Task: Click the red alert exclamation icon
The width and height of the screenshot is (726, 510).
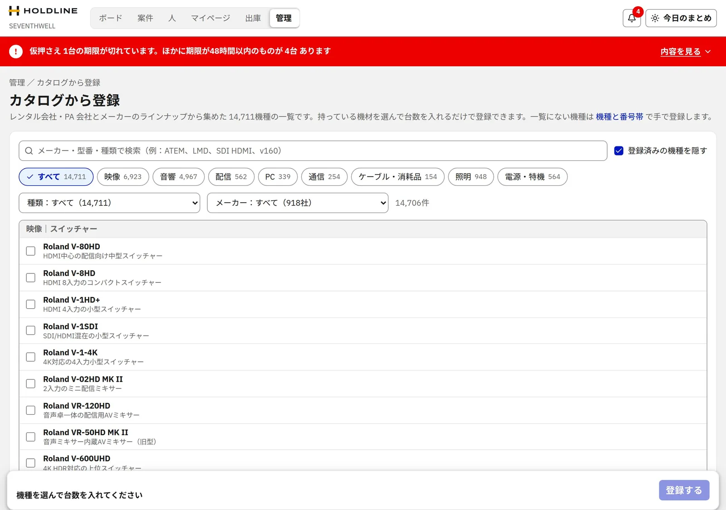Action: coord(16,51)
